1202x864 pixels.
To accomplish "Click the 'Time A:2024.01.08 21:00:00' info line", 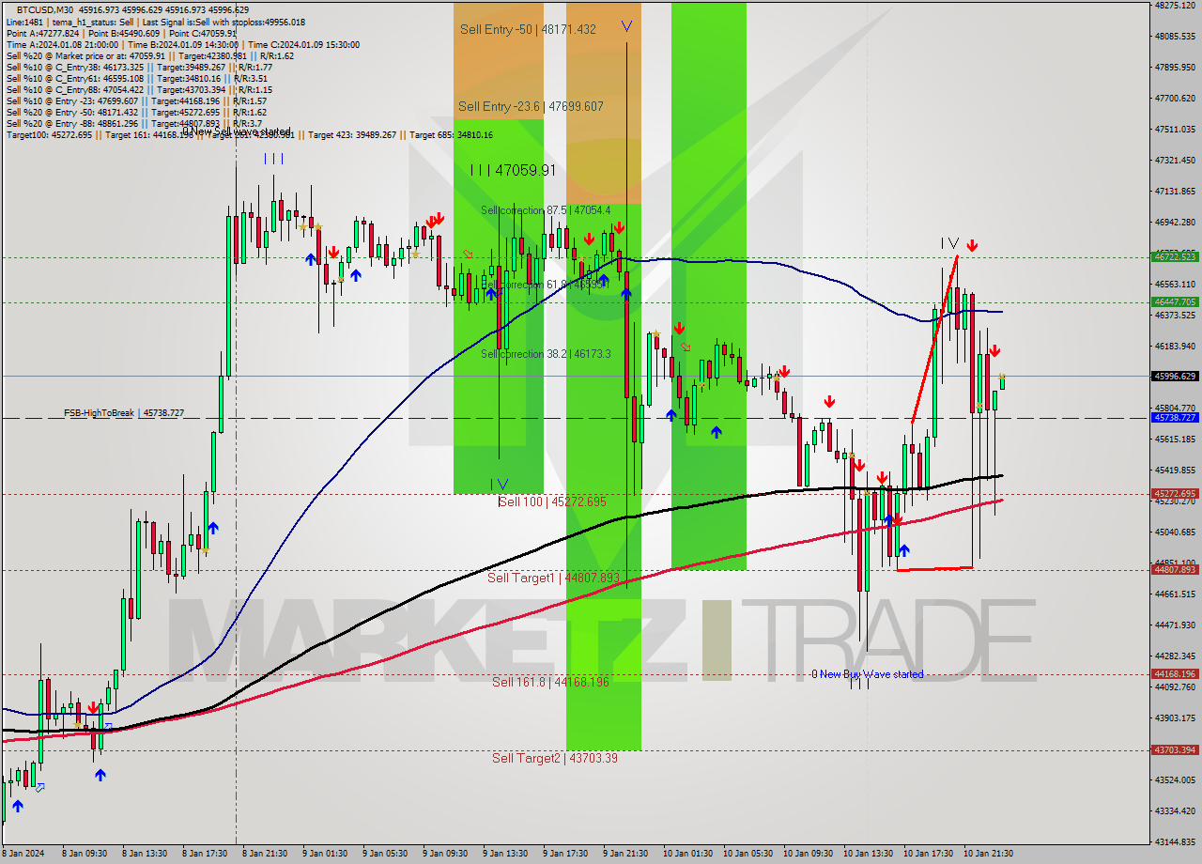I will (x=182, y=44).
